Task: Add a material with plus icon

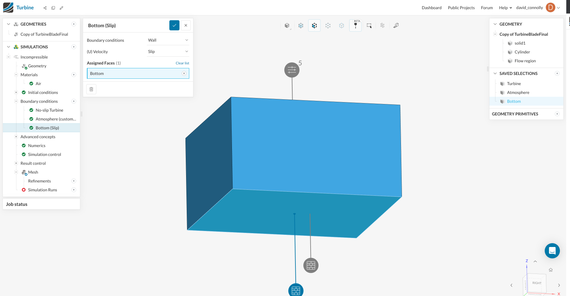Action: click(74, 75)
